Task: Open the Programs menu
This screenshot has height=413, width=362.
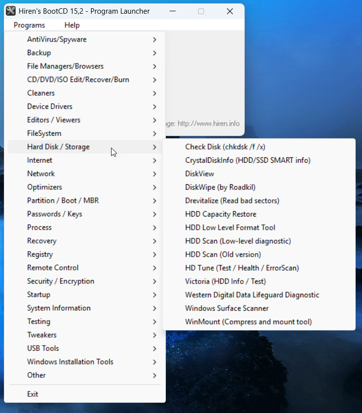Action: click(29, 25)
